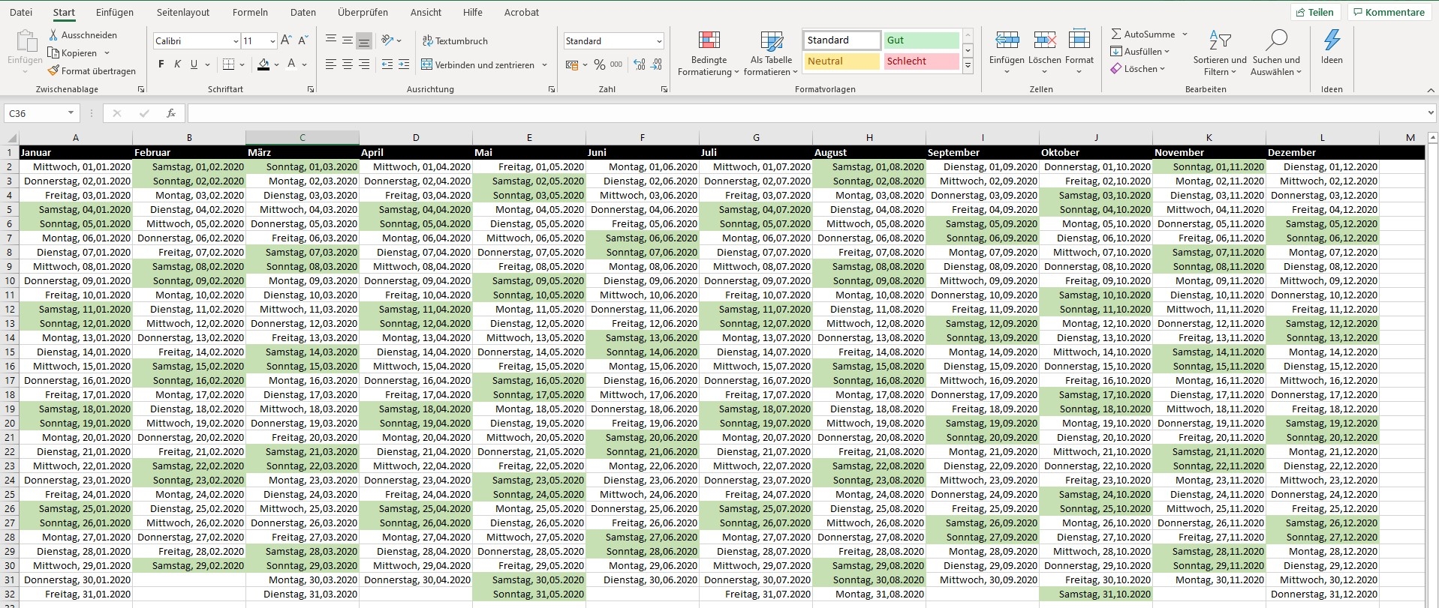Align text to bottom

point(364,40)
